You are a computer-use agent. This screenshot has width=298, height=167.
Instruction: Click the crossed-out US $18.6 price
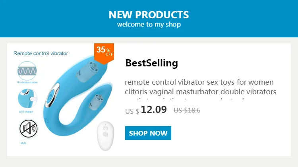coord(187,110)
